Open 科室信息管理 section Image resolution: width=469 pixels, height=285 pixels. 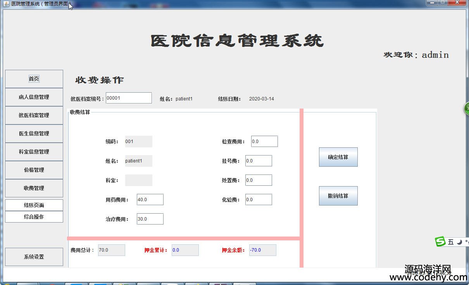pyautogui.click(x=34, y=152)
